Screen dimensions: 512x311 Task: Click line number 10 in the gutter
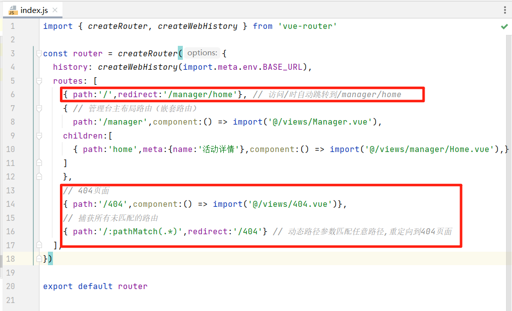tap(10, 149)
